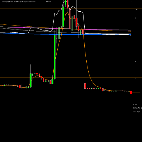Select the price axis label 4
142x142 pixels.
tap(136, 61)
